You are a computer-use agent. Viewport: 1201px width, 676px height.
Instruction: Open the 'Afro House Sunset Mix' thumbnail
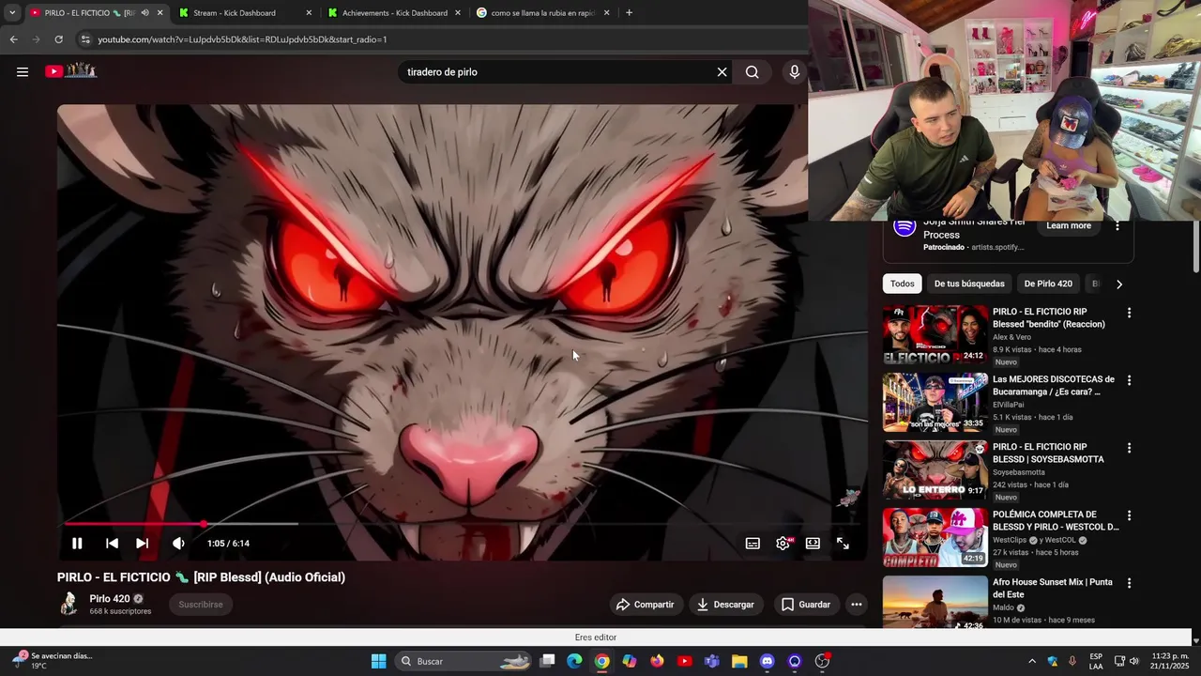point(935,602)
